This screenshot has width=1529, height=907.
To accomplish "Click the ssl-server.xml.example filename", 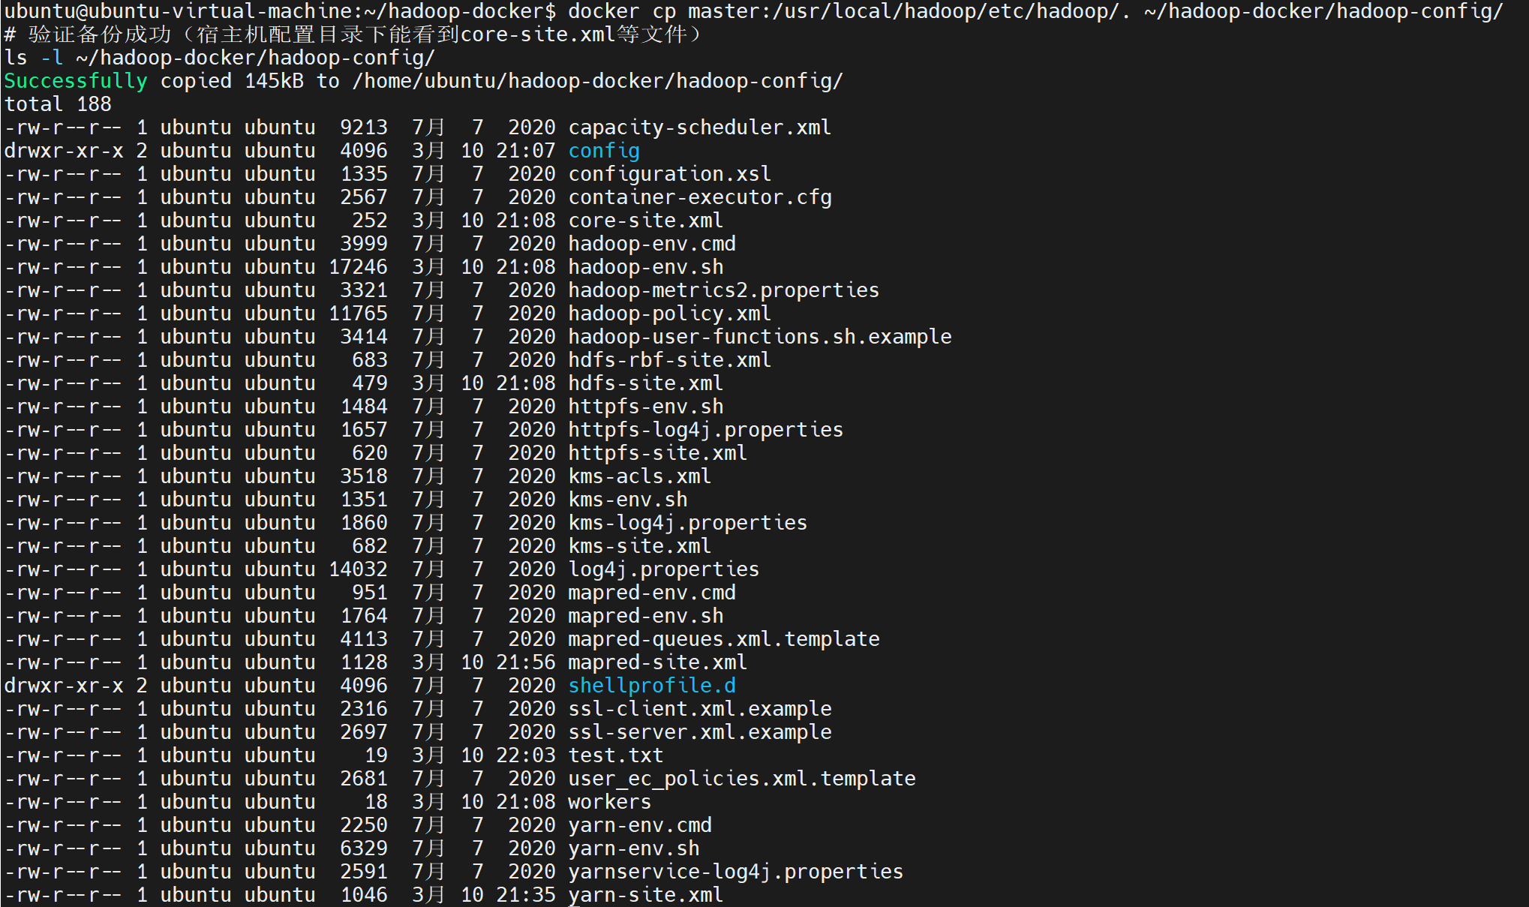I will pyautogui.click(x=699, y=732).
